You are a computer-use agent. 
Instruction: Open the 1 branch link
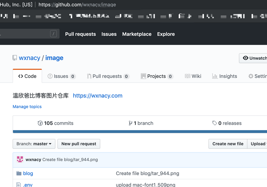coord(141,123)
